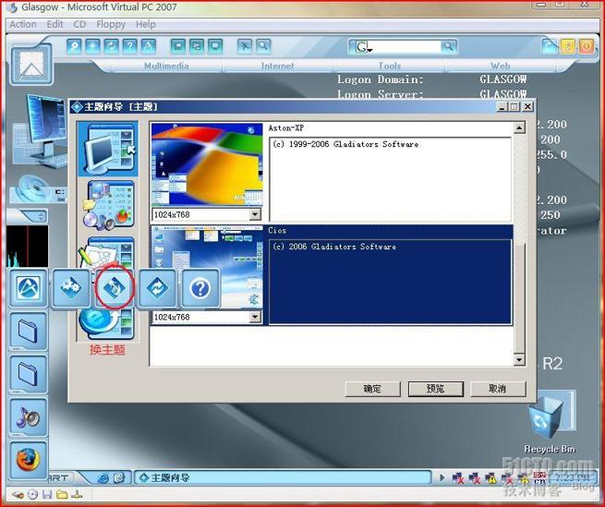Launch Firefox from the left sidebar
This screenshot has width=605, height=507.
tap(28, 460)
